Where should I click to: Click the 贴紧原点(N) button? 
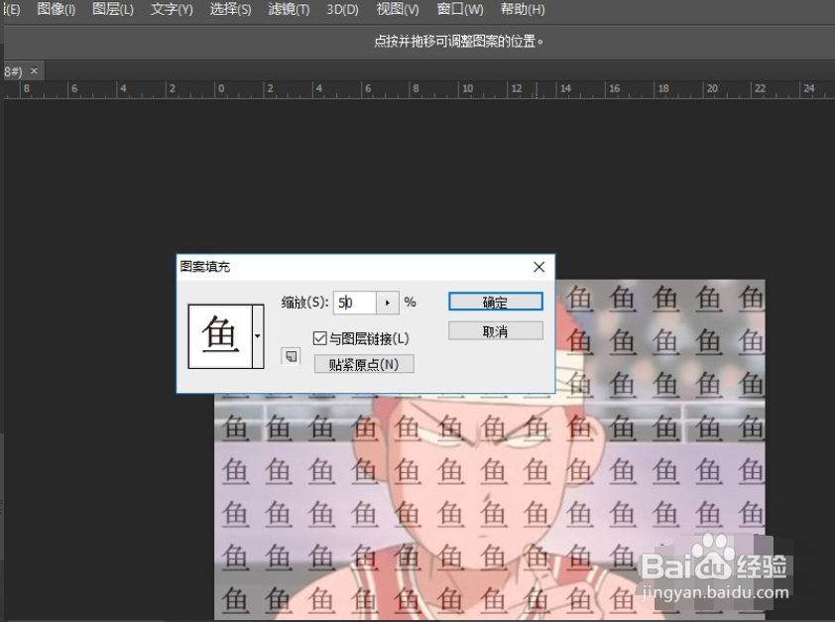point(364,365)
